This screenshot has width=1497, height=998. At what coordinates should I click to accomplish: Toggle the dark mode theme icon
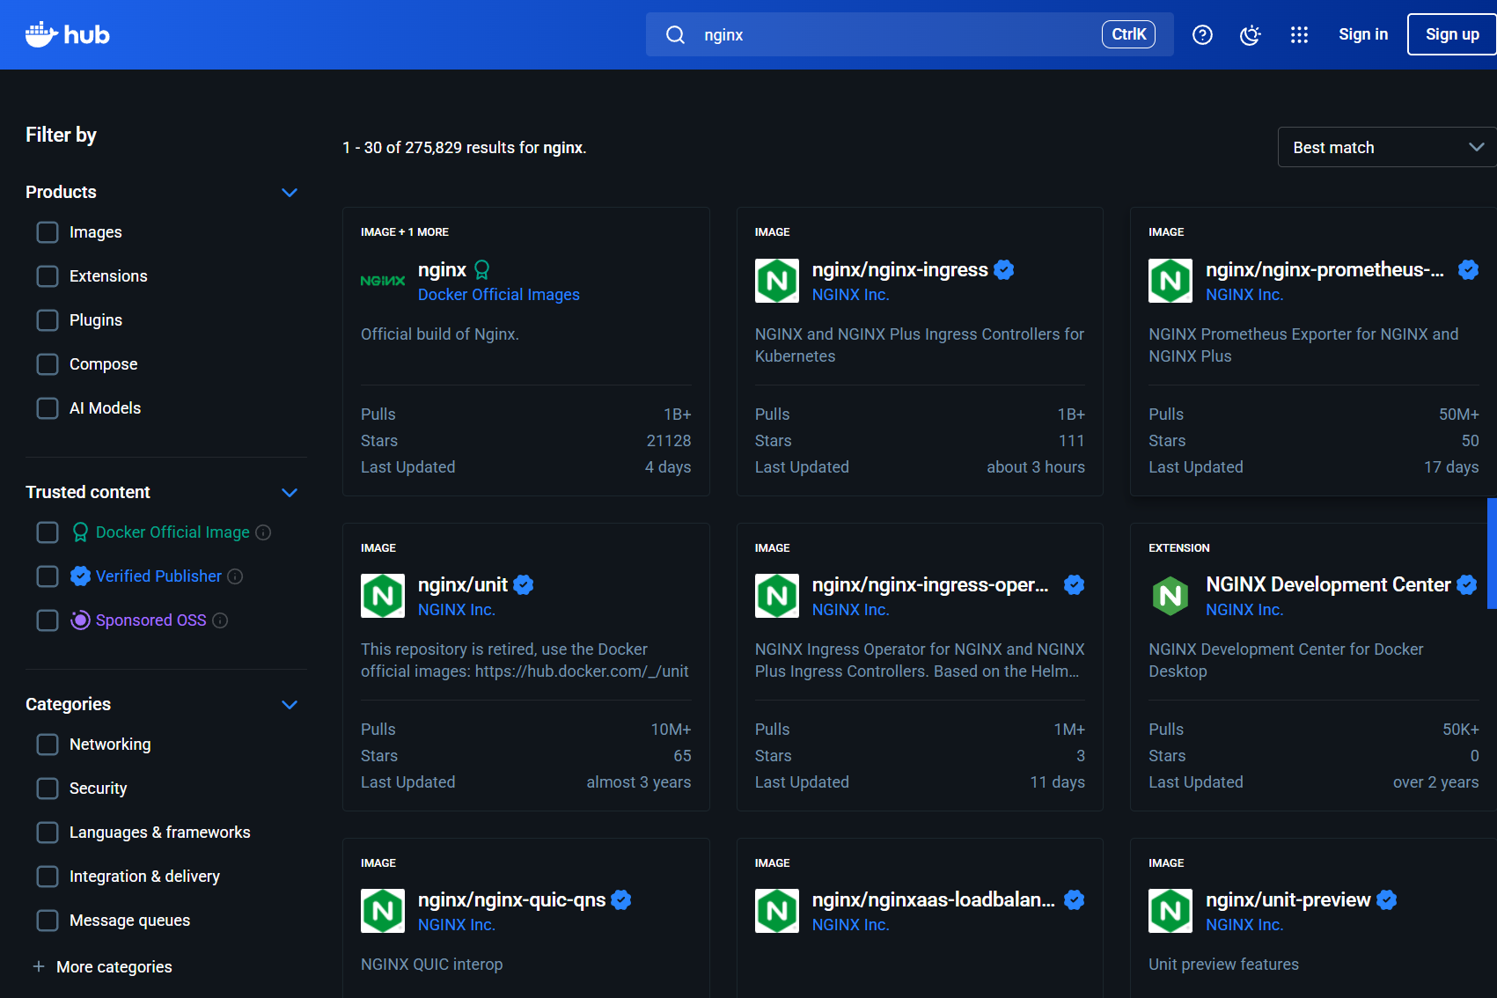(1250, 34)
